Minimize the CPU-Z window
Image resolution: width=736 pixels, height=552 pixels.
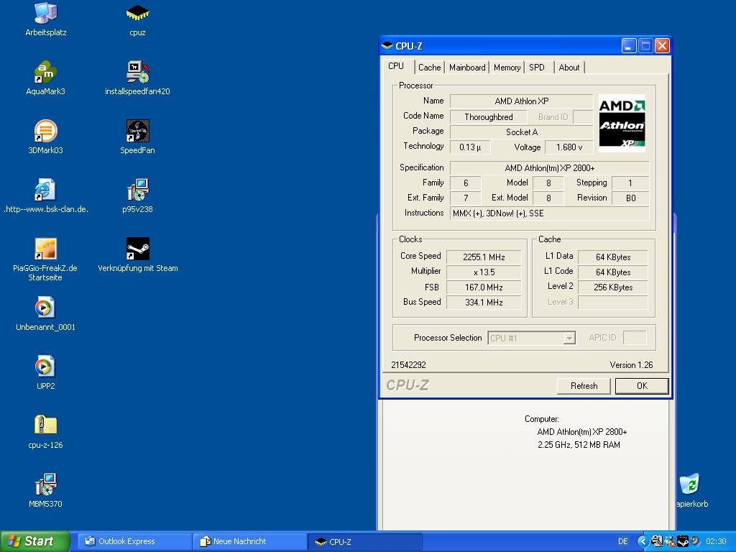click(629, 45)
